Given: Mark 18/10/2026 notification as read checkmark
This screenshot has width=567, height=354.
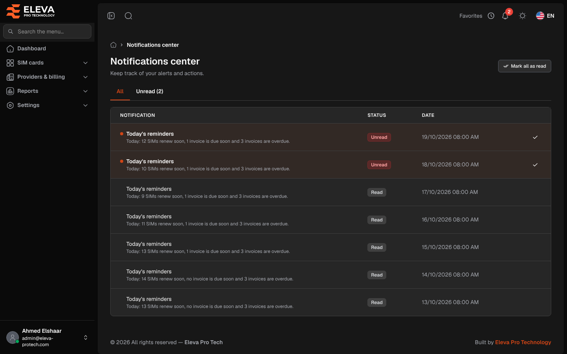Looking at the screenshot, I should coord(535,165).
